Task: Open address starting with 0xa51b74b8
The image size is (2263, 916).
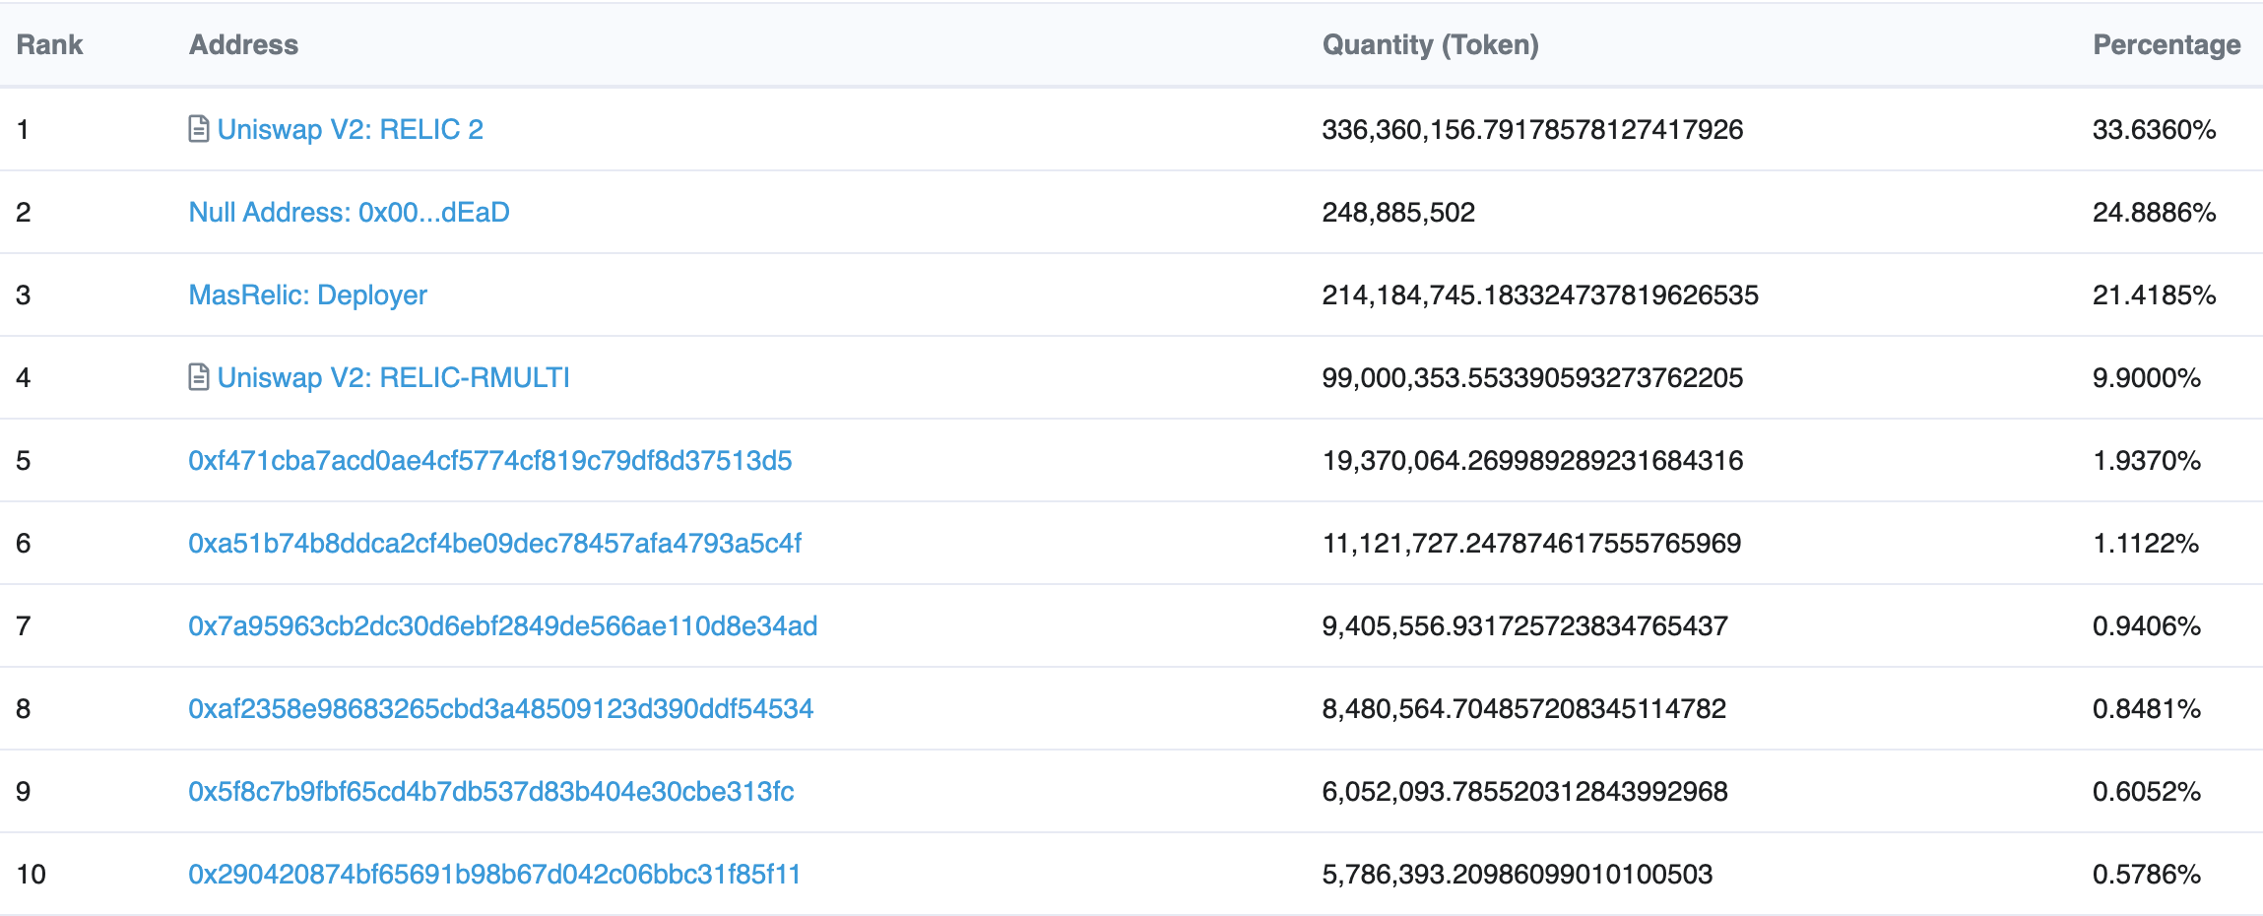Action: (x=494, y=543)
